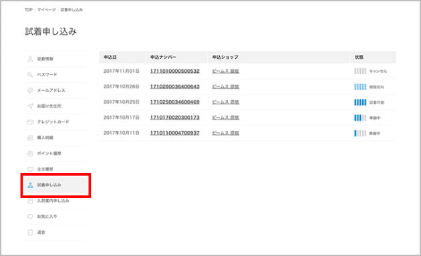
Task: Click the 試着申し込み page heading
Action: click(51, 31)
